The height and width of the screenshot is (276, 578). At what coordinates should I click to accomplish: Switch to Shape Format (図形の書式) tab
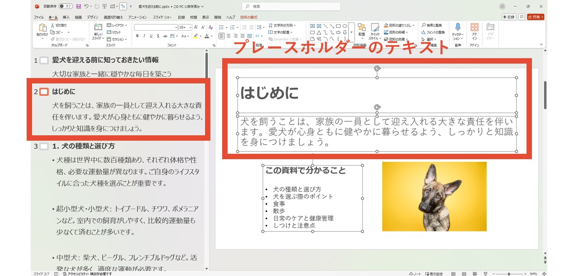(248, 17)
